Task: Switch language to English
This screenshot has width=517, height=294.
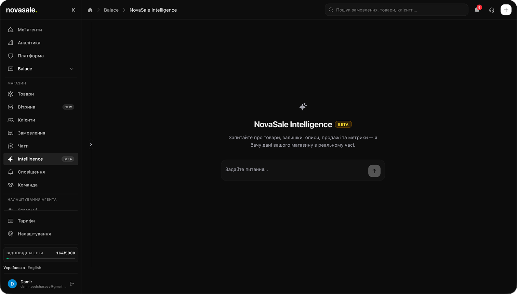Action: point(34,268)
